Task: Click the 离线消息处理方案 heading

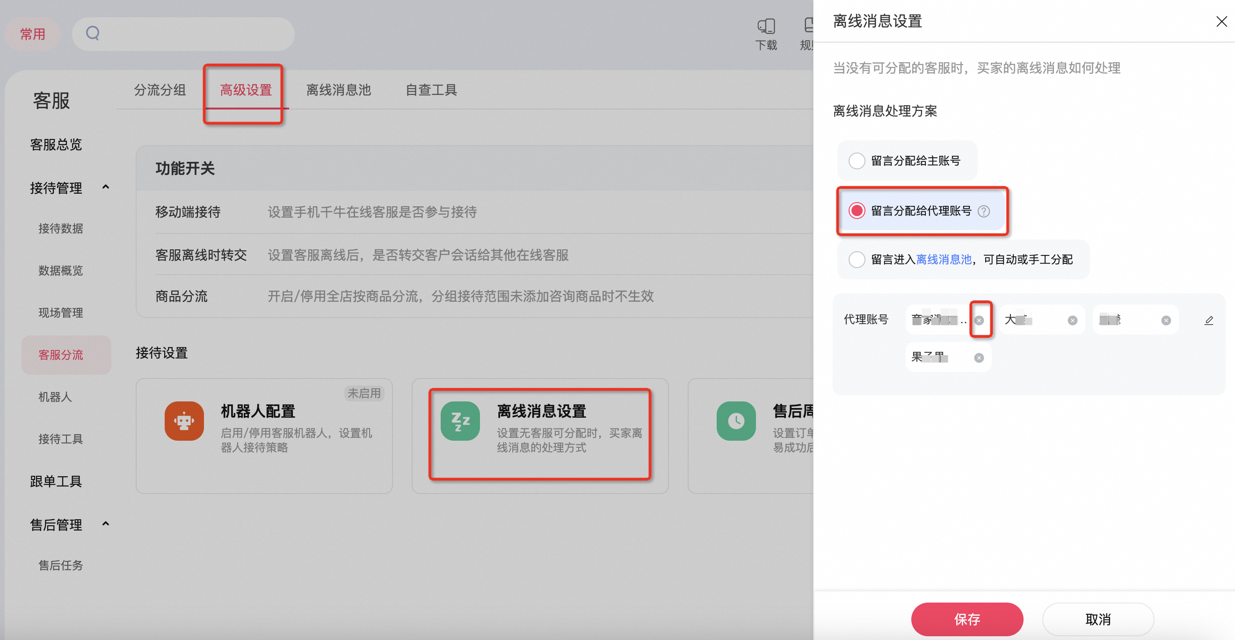Action: 885,111
